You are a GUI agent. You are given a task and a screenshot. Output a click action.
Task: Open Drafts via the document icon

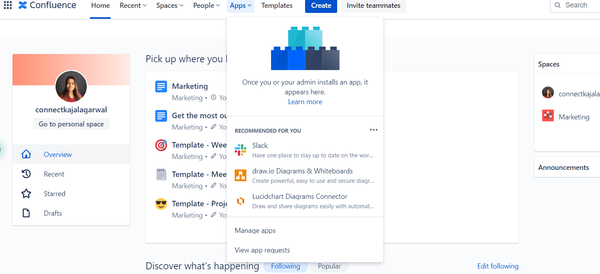coord(26,213)
